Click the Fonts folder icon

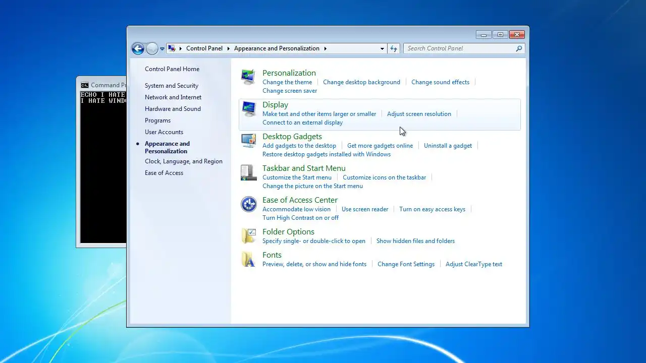click(248, 259)
